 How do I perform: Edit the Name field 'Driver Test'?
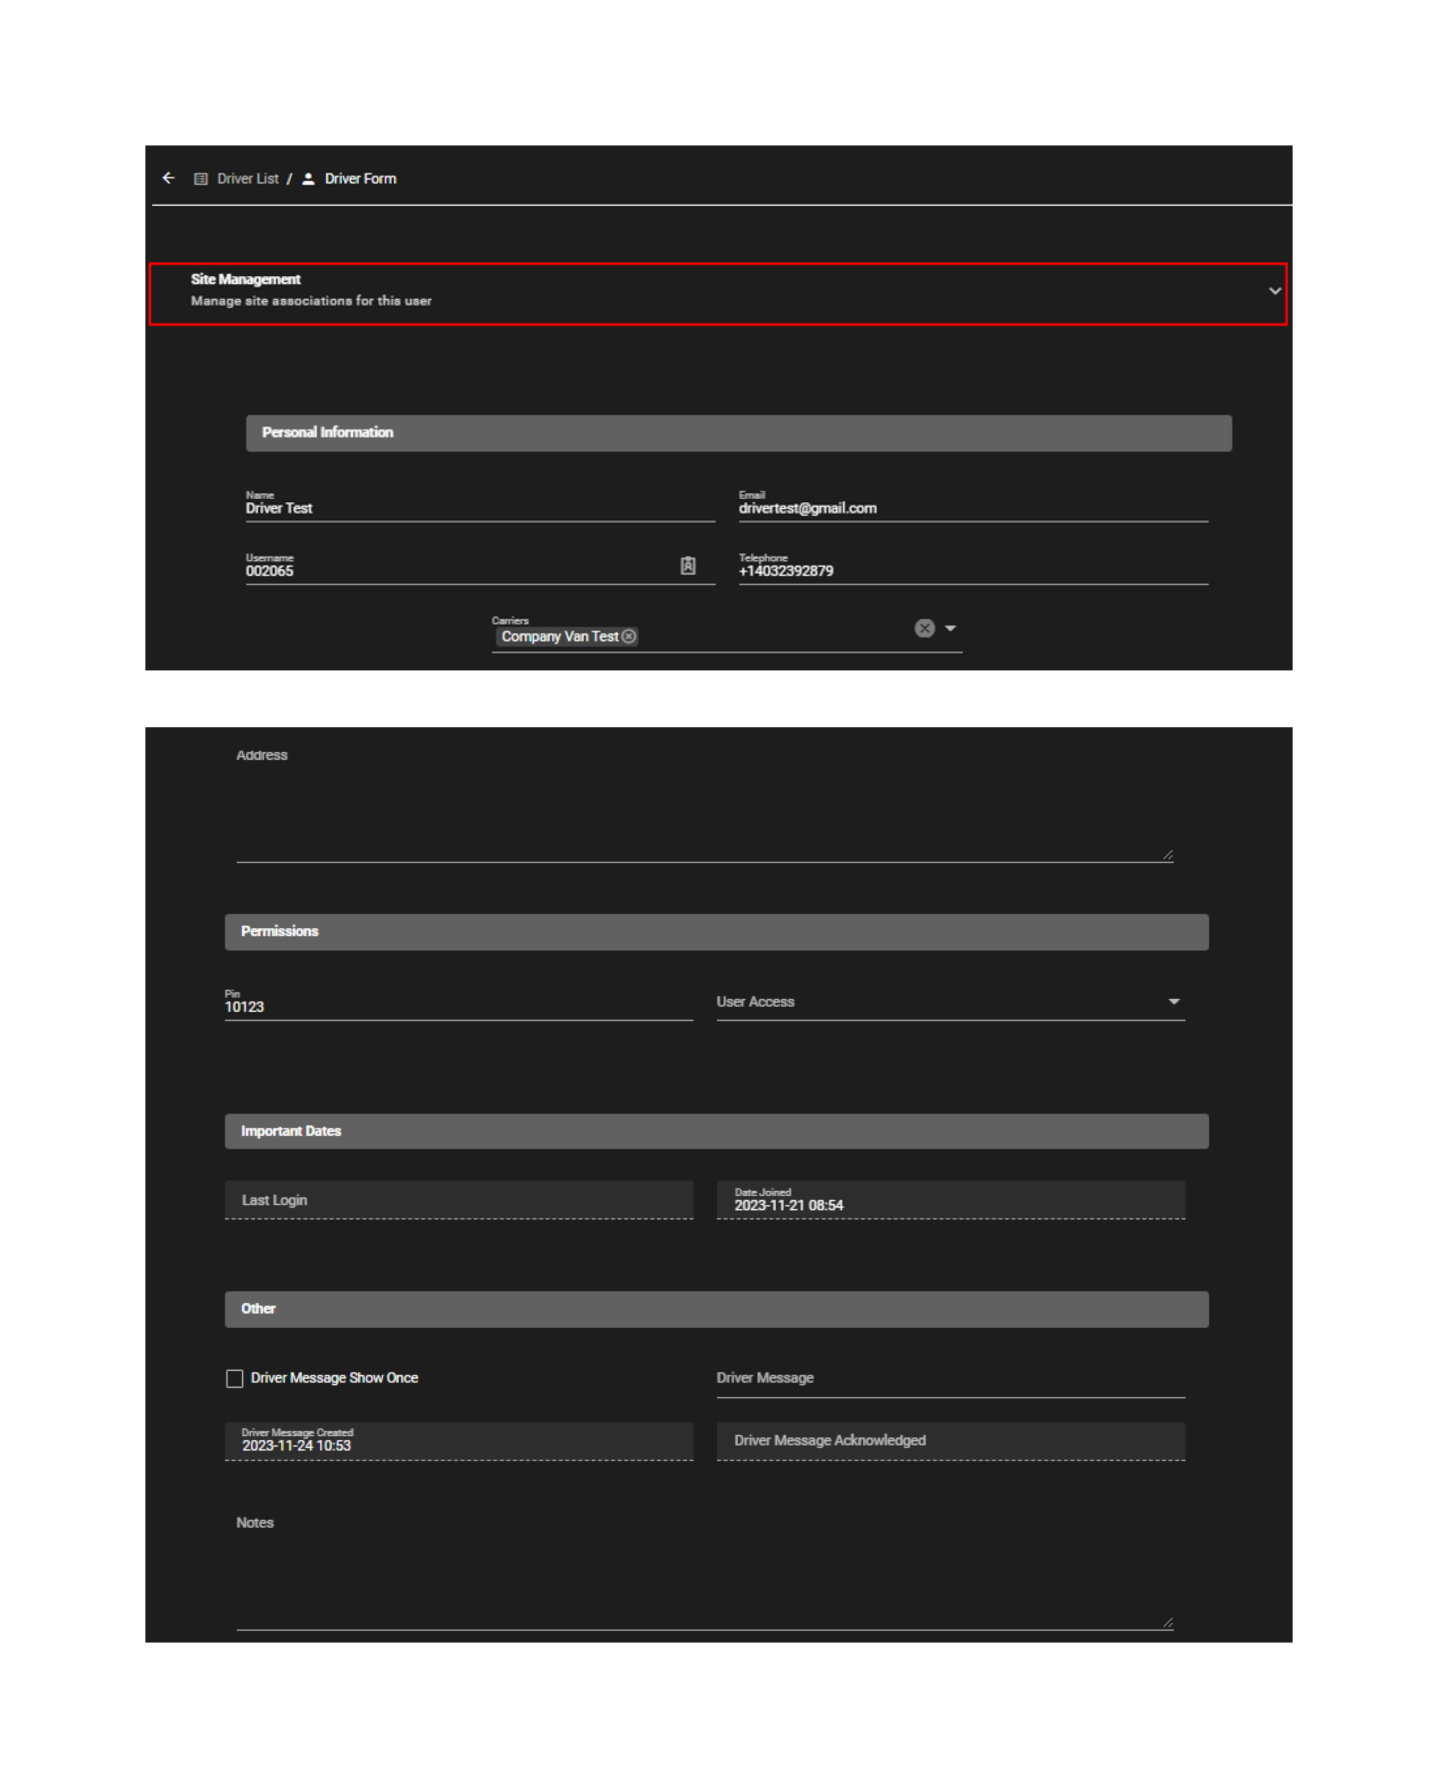tap(480, 506)
